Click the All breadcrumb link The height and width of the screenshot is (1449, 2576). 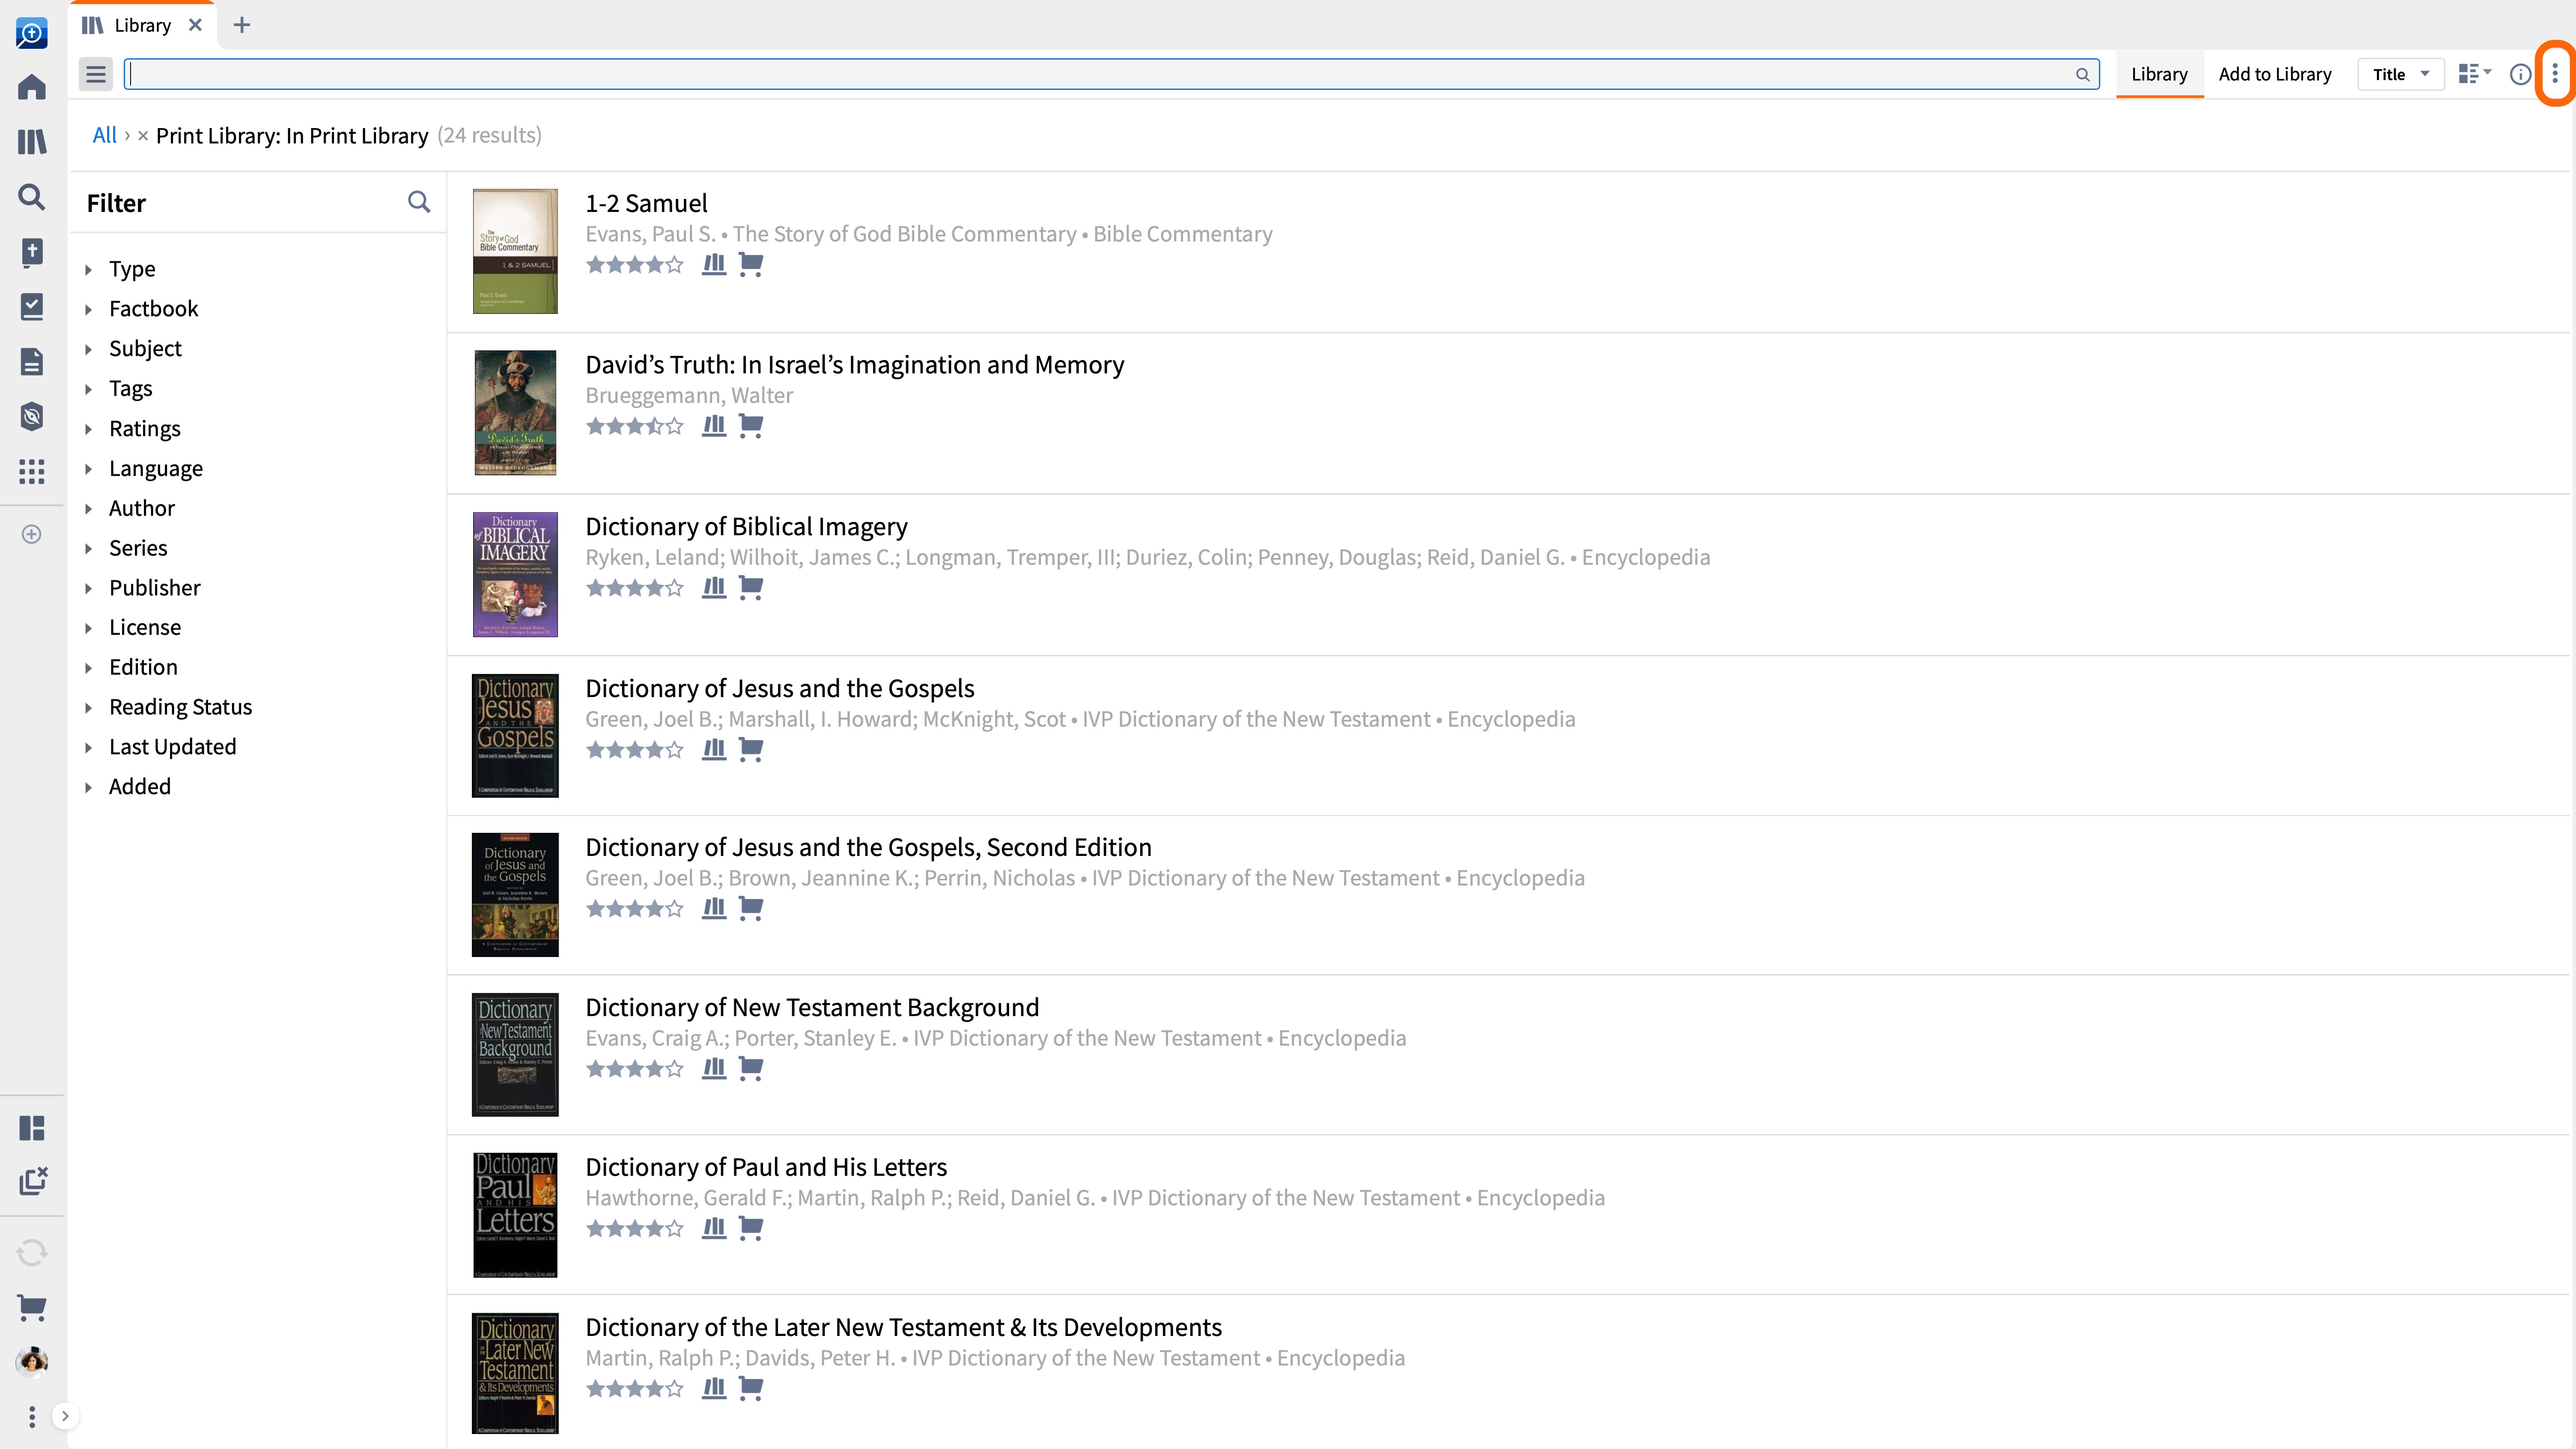coord(104,134)
